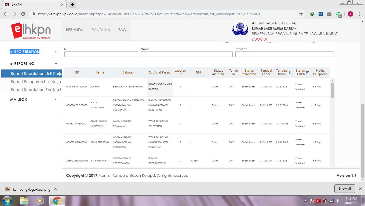Image resolution: width=365 pixels, height=206 pixels.
Task: Click the blue magnifier search extension
Action: pyautogui.click(x=320, y=14)
